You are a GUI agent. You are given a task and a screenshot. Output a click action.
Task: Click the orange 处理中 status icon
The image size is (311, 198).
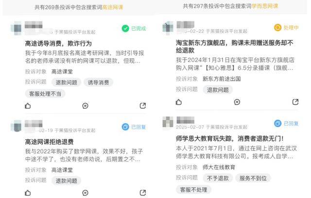(x=277, y=28)
